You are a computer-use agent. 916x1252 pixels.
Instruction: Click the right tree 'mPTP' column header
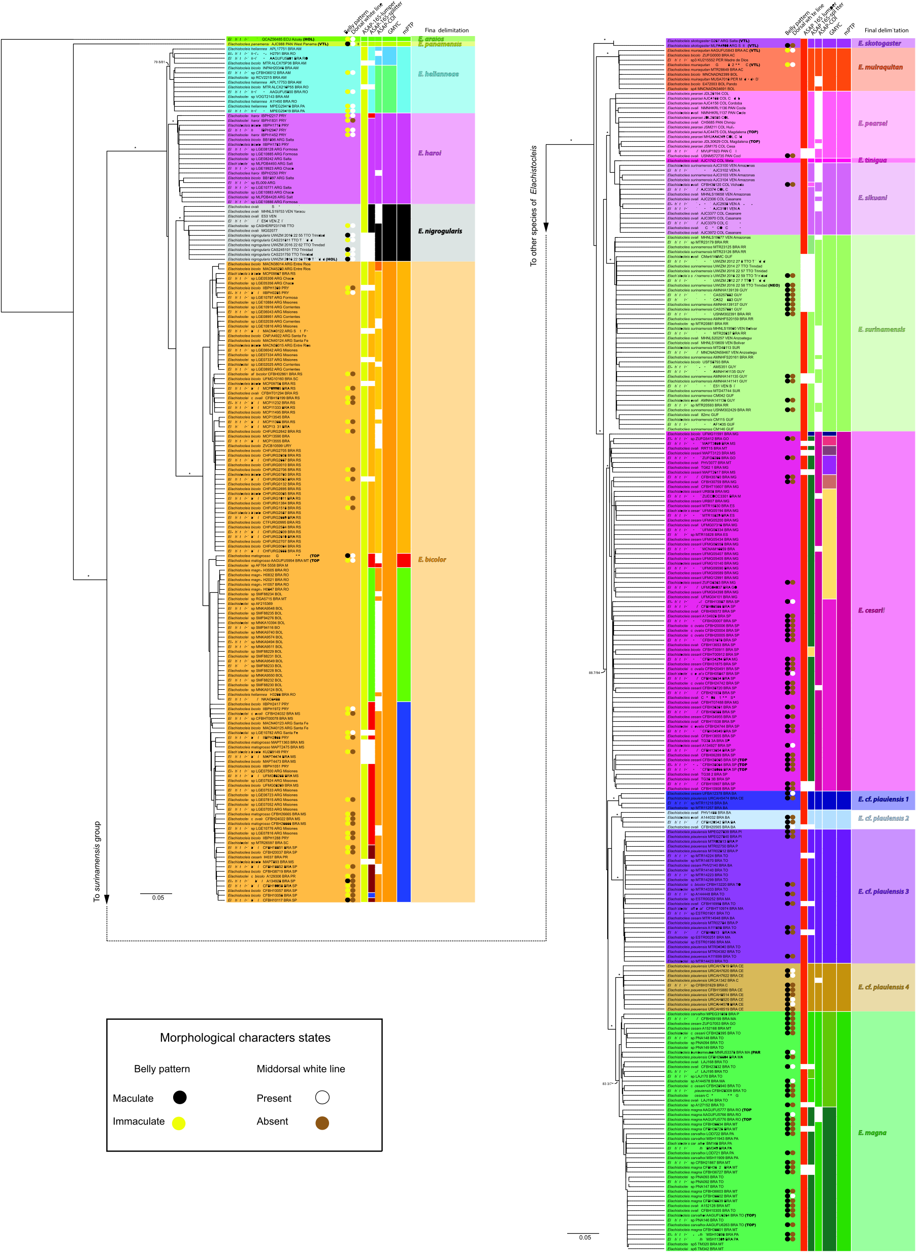coord(849,29)
